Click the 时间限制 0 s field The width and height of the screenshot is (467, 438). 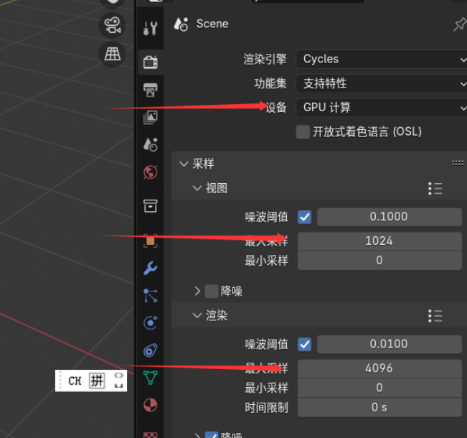379,407
